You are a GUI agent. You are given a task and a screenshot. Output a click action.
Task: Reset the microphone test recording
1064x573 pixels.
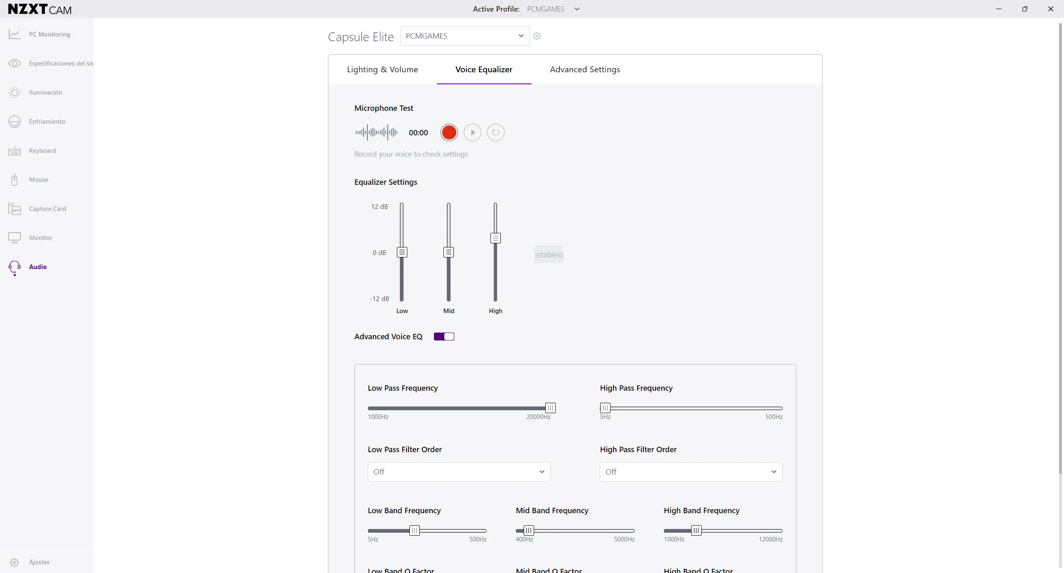(x=495, y=132)
